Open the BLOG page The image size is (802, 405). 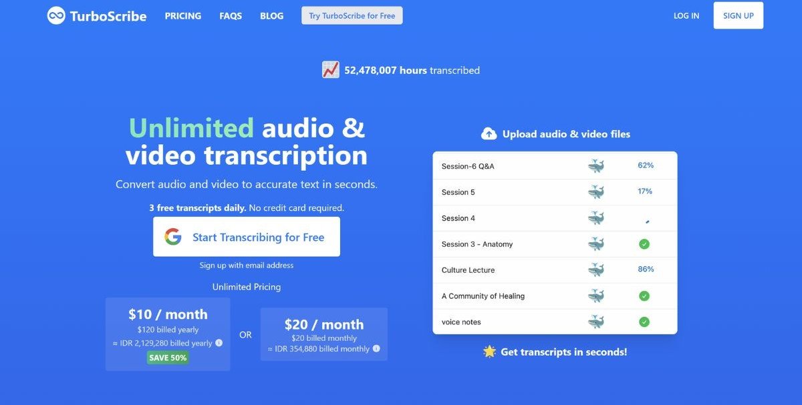[x=271, y=15]
